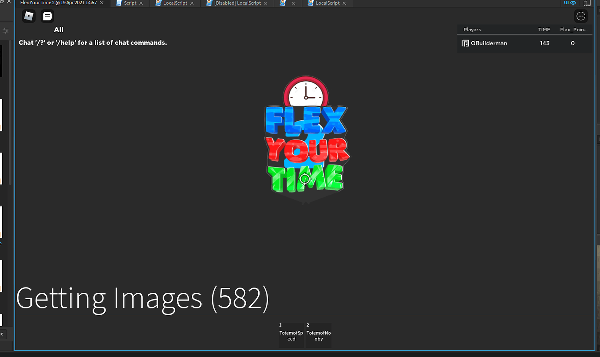Click the filter sliders icon in left panel

coord(6,31)
